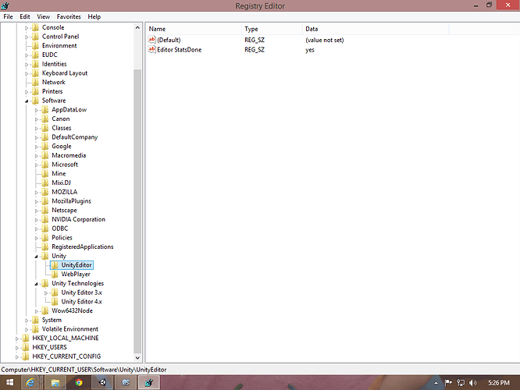
Task: Expand the Wow6432Node key
Action: [x=36, y=311]
